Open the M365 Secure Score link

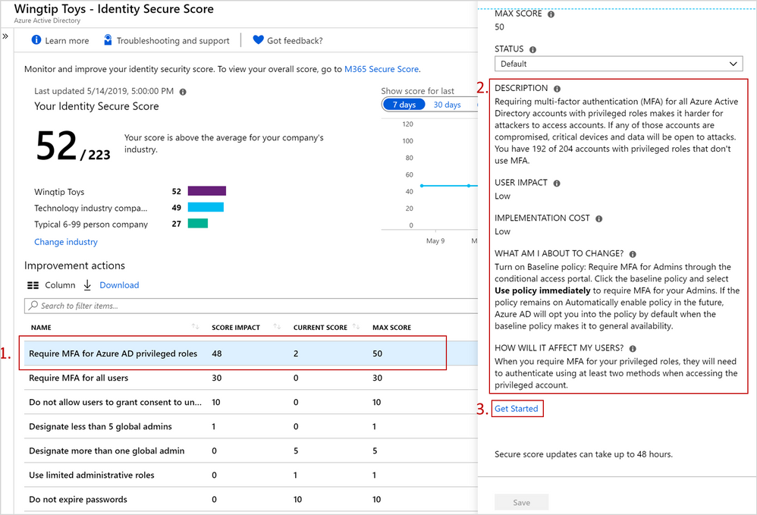pyautogui.click(x=381, y=69)
